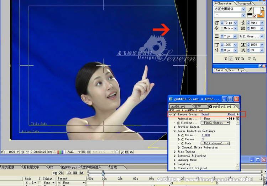
Task: Toggle the Mode stopwatch
Action: (182, 143)
